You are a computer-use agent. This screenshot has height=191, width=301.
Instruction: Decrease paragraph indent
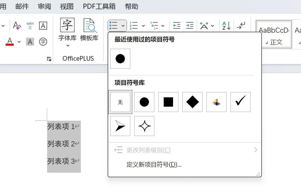tap(176, 26)
